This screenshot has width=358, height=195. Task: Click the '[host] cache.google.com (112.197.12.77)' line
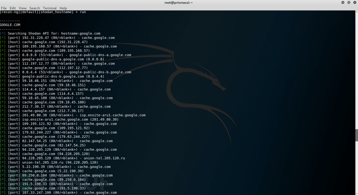click(44, 68)
